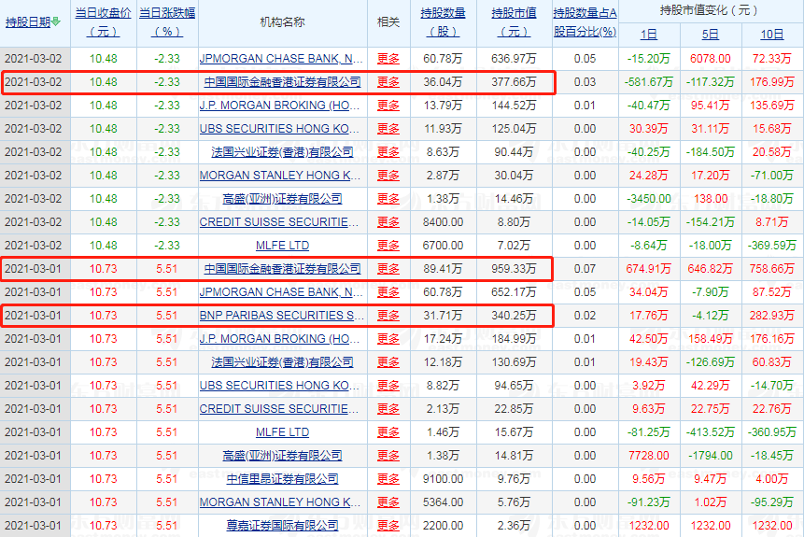
Task: Select the 60.78万 cell beside 636.97万
Action: point(443,59)
